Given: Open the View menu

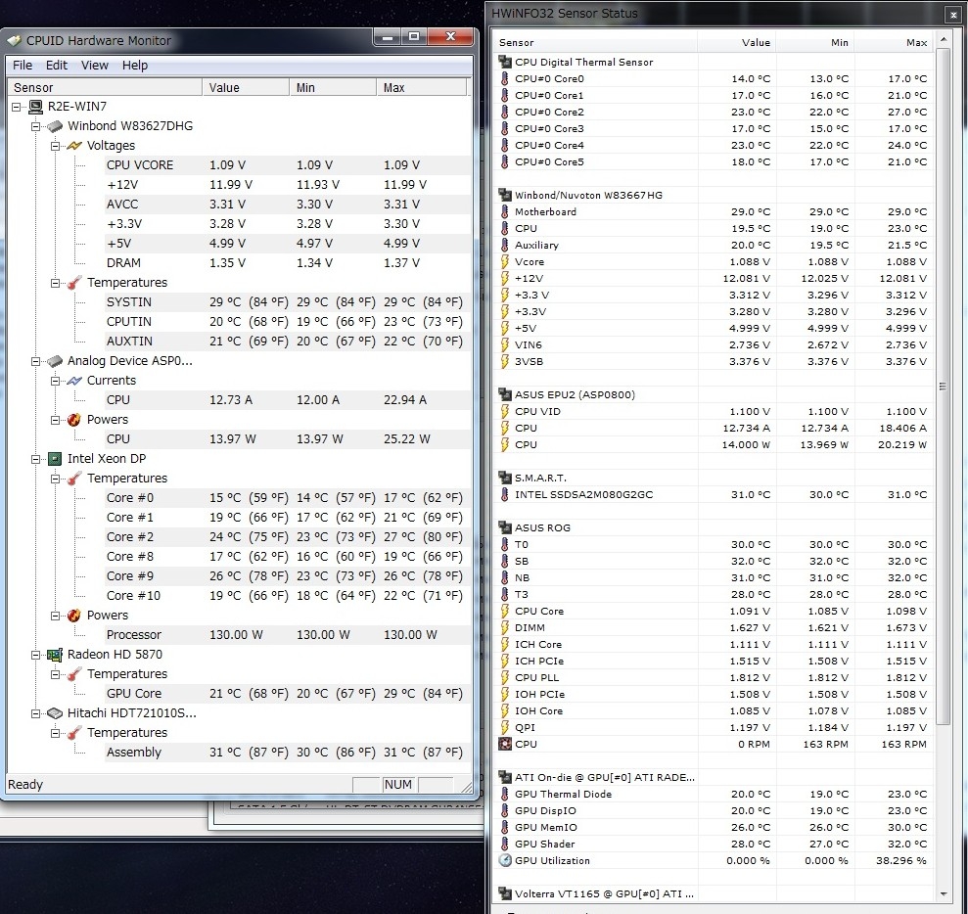Looking at the screenshot, I should 95,66.
